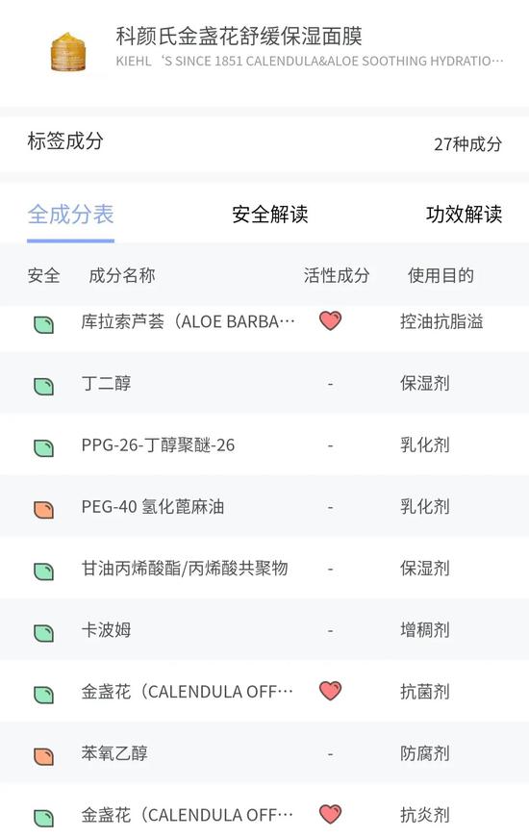Screen dimensions: 529x838
Task: Tap the heart icon in the 库拉索芦荟 row
Action: [x=330, y=320]
